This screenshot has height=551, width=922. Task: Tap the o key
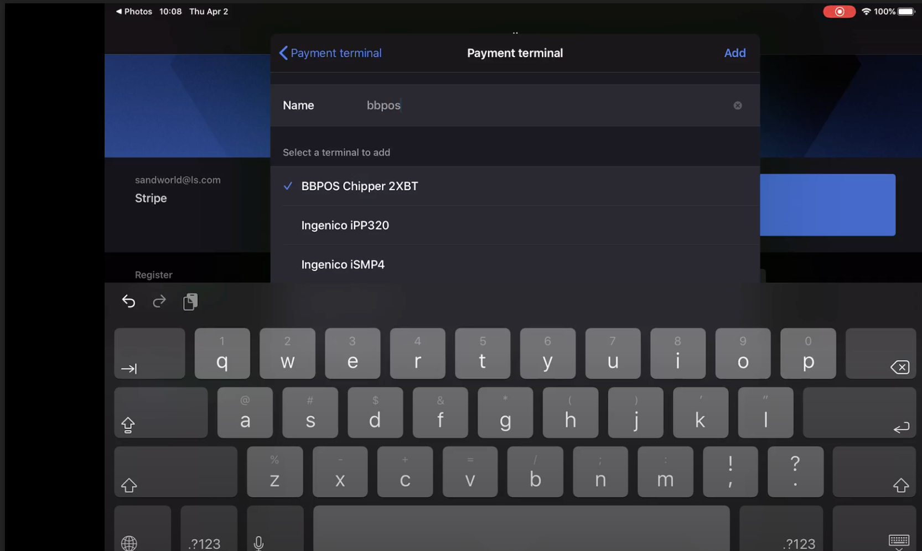pos(743,354)
